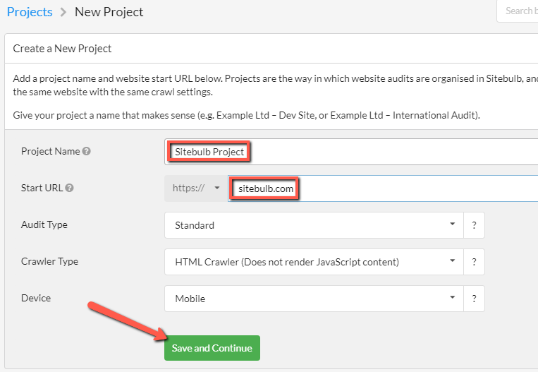Focus the Project Name input field
This screenshot has width=538, height=372.
tap(351, 152)
